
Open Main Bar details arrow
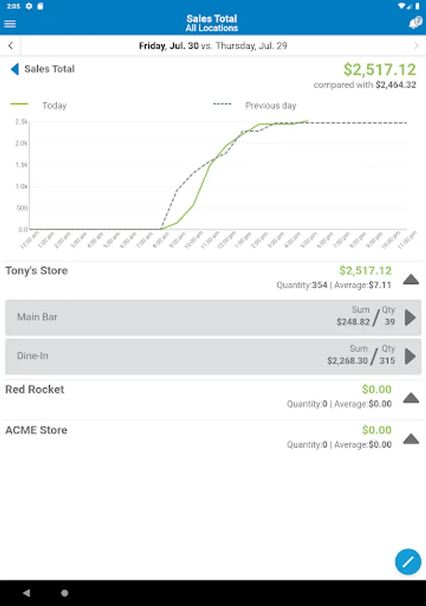click(410, 318)
